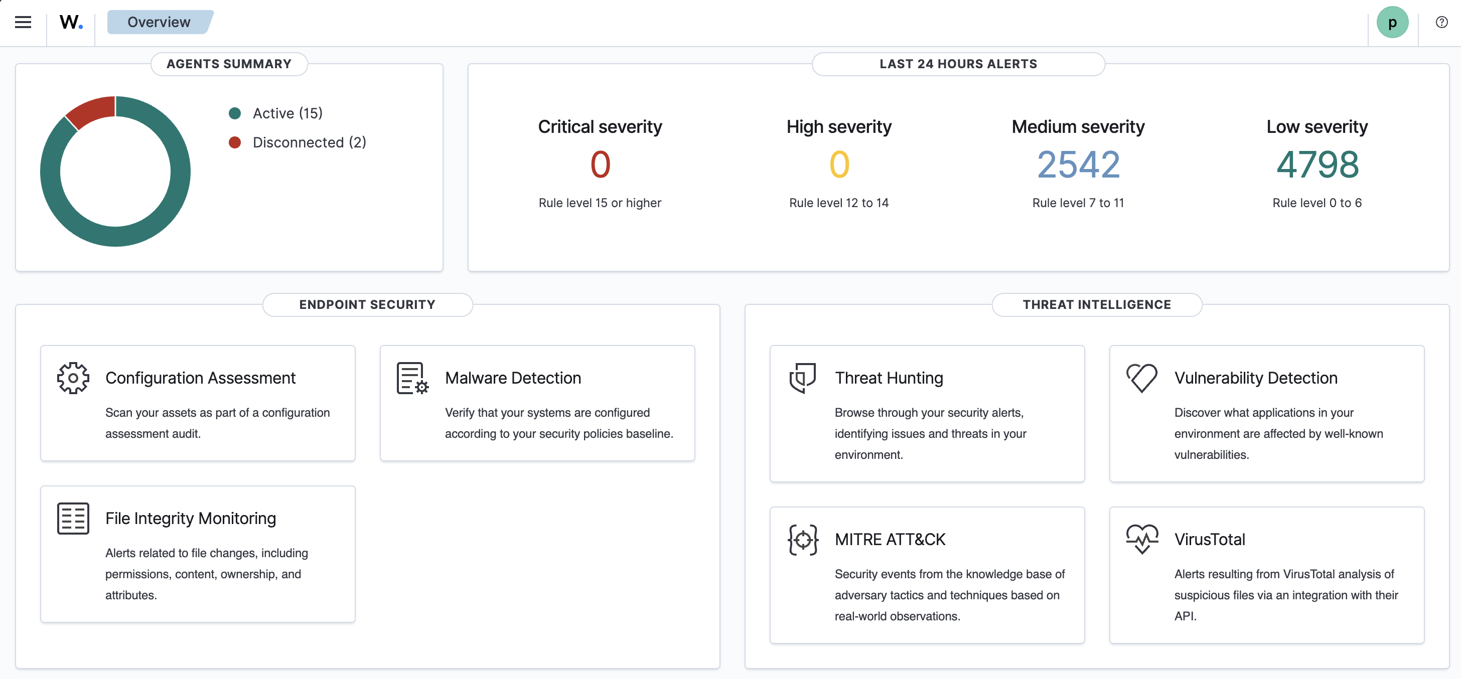This screenshot has width=1461, height=679.
Task: Click the Vulnerability Detection heart icon
Action: [x=1142, y=378]
